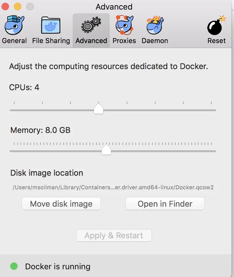Image resolution: width=234 pixels, height=277 pixels.
Task: Click the CPUs slider handle
Action: click(99, 109)
